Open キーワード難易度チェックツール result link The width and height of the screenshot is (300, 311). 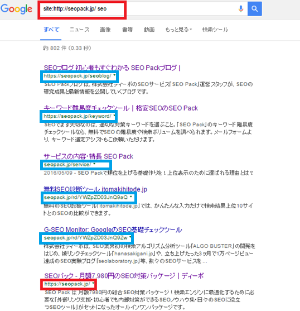click(x=120, y=108)
